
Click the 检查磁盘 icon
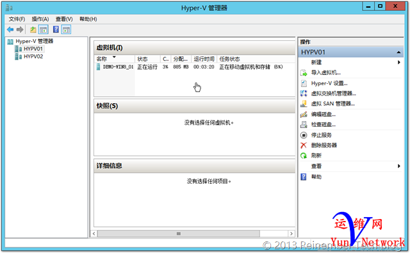click(x=304, y=124)
